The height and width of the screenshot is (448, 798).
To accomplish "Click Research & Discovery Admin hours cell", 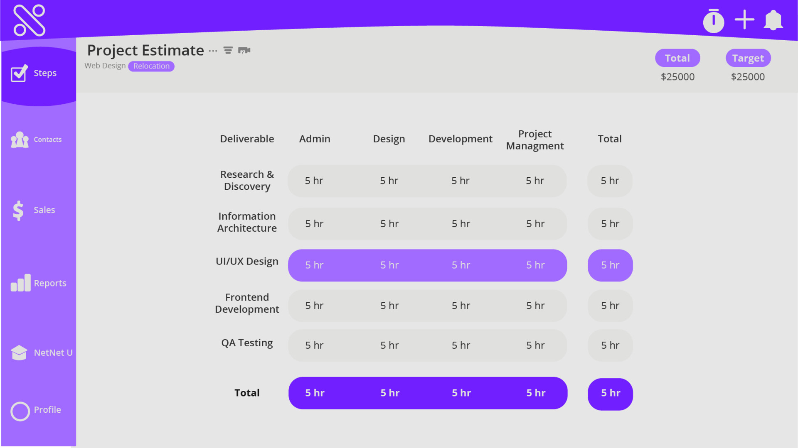I will 314,181.
